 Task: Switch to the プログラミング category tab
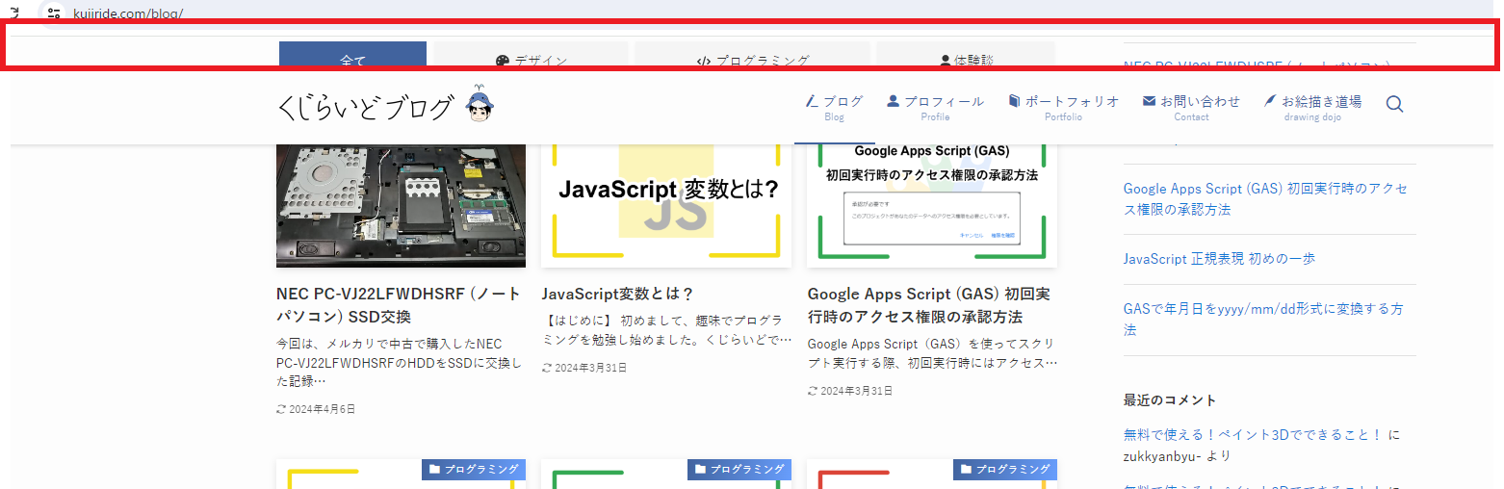tap(752, 58)
